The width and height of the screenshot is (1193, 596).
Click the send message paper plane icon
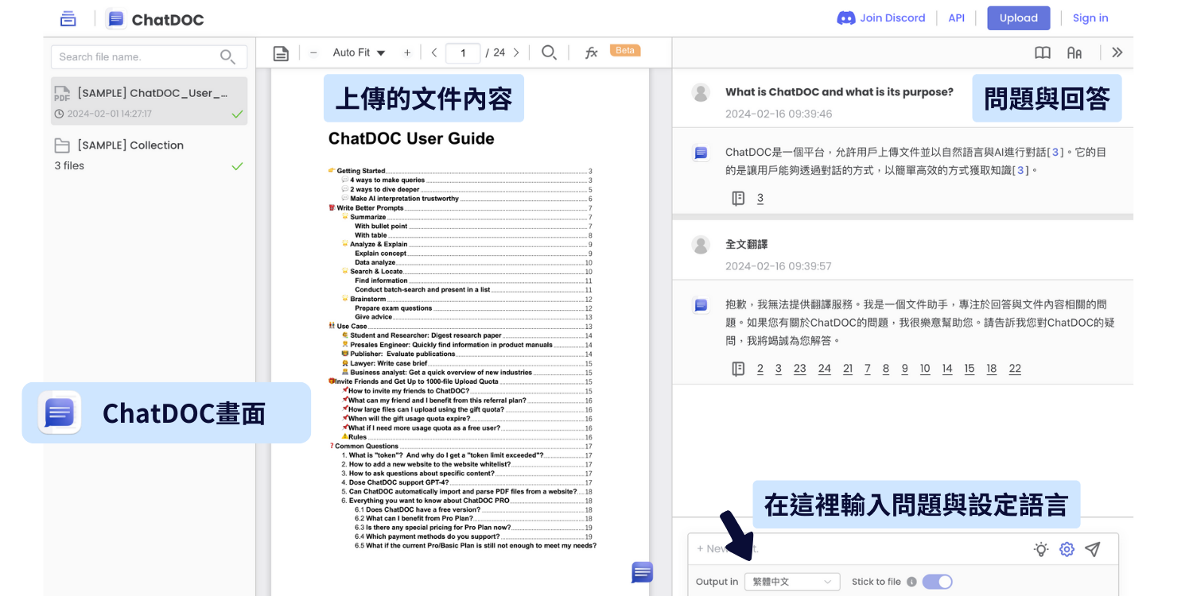pyautogui.click(x=1093, y=549)
